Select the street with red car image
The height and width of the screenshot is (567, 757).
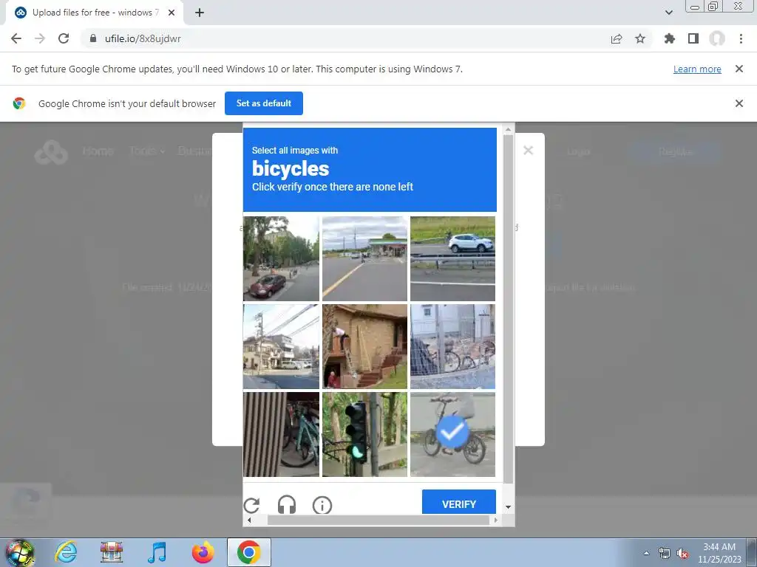pos(281,258)
